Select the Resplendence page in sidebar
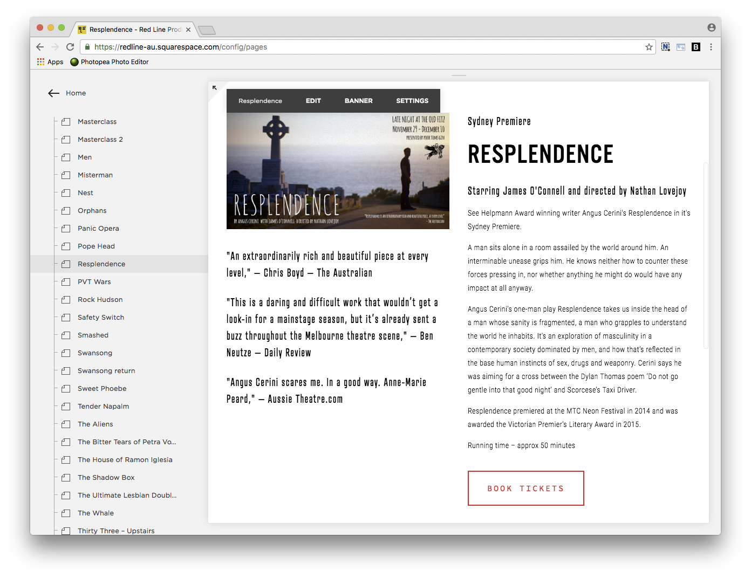 (119, 264)
